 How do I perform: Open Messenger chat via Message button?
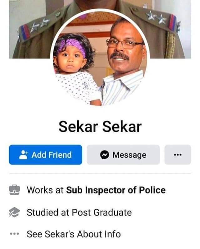pyautogui.click(x=123, y=155)
